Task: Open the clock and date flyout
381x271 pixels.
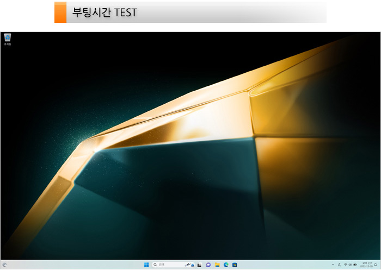Action: [x=366, y=264]
